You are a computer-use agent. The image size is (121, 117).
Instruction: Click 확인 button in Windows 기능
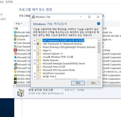[x=78, y=83]
